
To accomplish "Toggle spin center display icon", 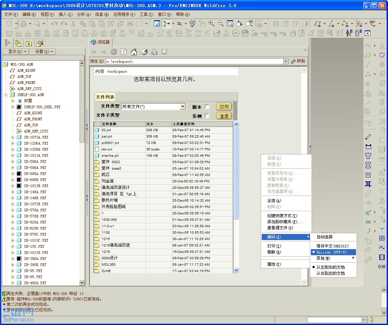I will coord(166,24).
